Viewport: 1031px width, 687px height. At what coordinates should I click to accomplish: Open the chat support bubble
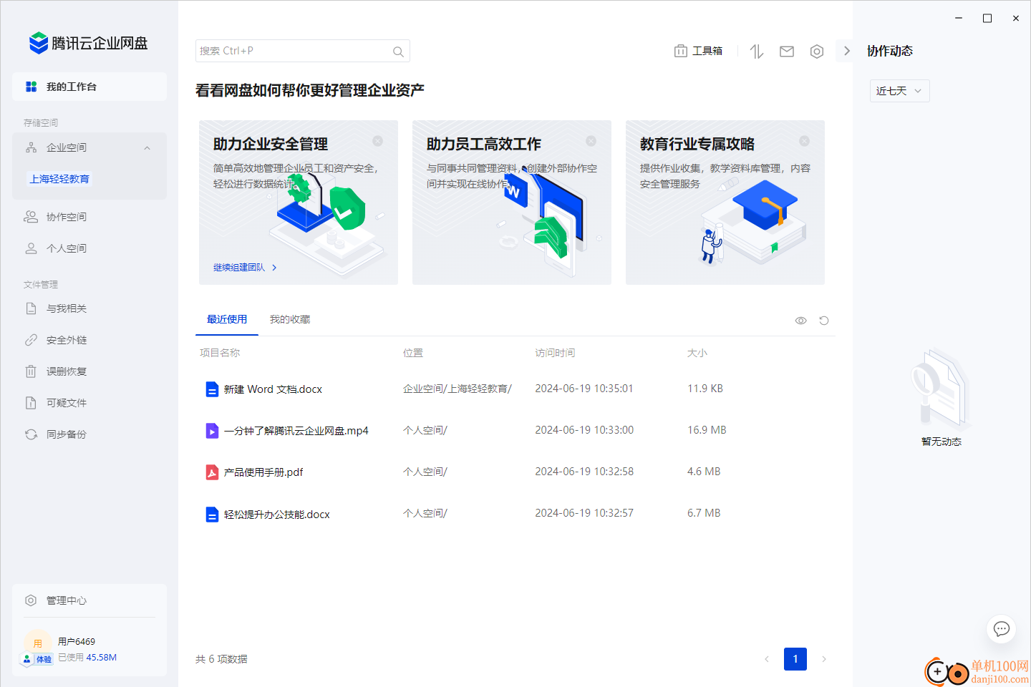point(1002,629)
